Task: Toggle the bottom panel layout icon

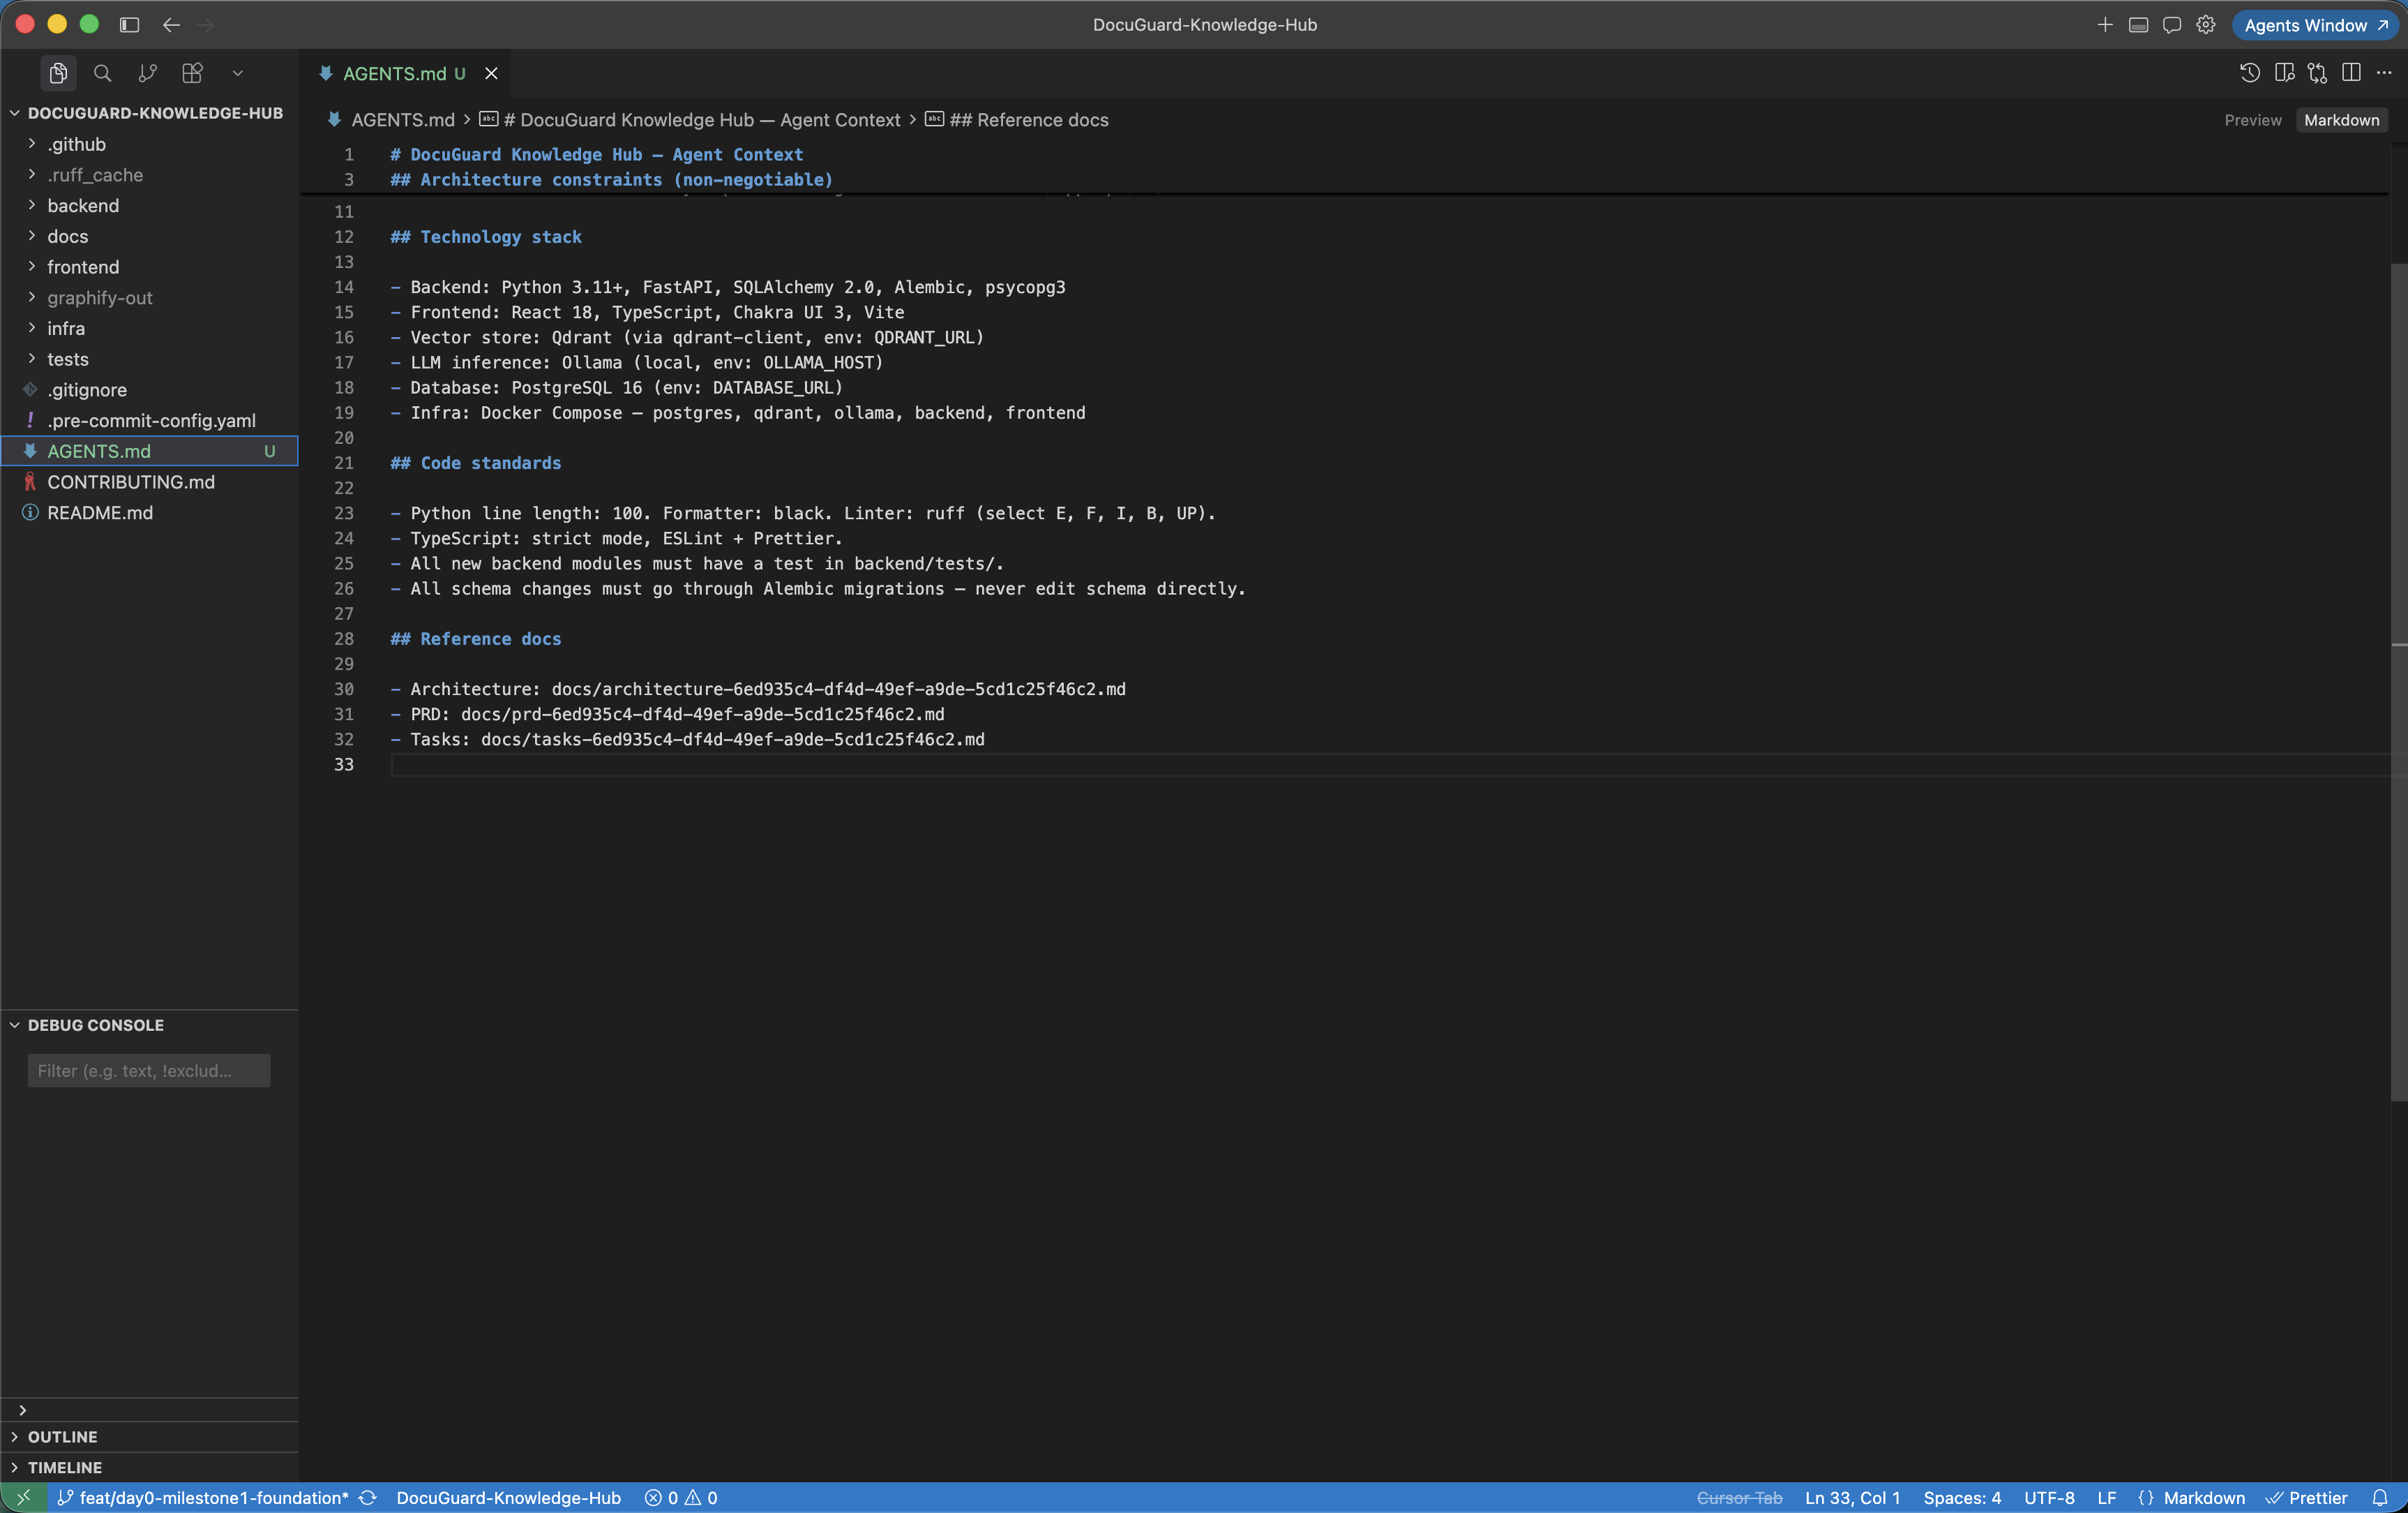Action: click(2138, 25)
